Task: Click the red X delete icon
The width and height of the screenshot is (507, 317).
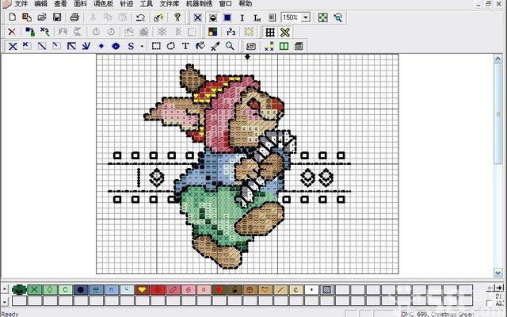Action: (12, 32)
